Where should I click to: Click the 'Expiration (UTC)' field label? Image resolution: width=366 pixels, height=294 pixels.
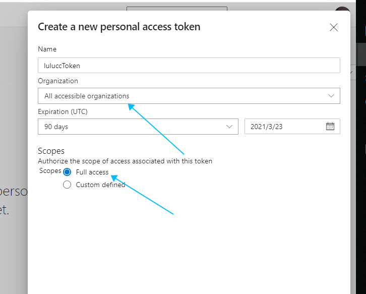coord(59,111)
